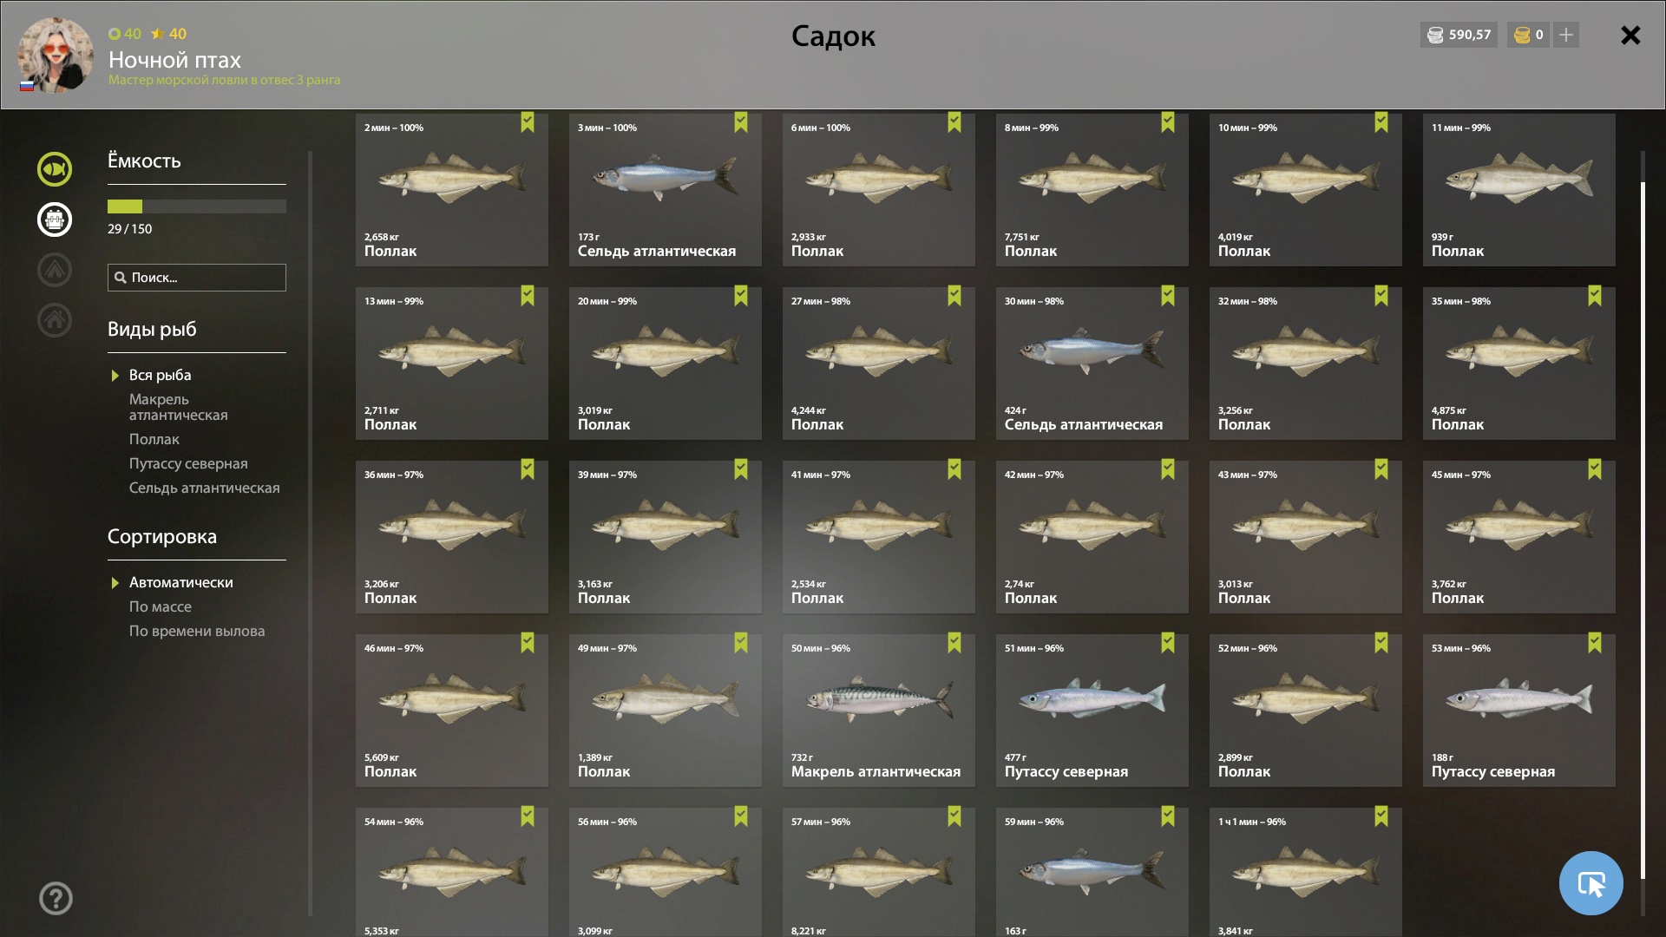Click the keepnet capacity bar
Viewport: 1666px width, 937px height.
[197, 206]
